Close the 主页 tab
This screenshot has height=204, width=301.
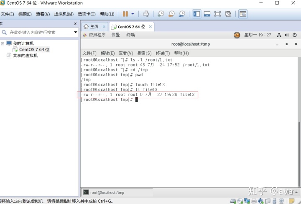point(104,26)
